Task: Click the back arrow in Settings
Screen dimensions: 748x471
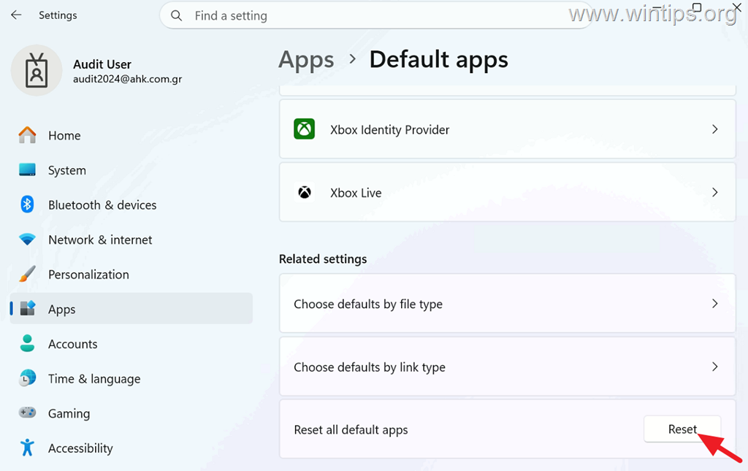Action: tap(16, 15)
